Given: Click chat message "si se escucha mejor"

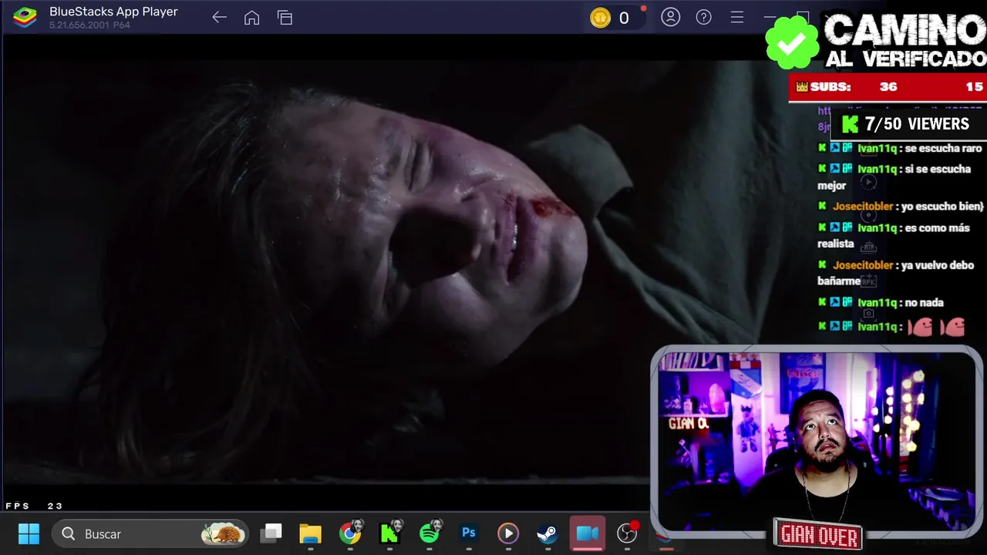Looking at the screenshot, I should click(x=894, y=177).
